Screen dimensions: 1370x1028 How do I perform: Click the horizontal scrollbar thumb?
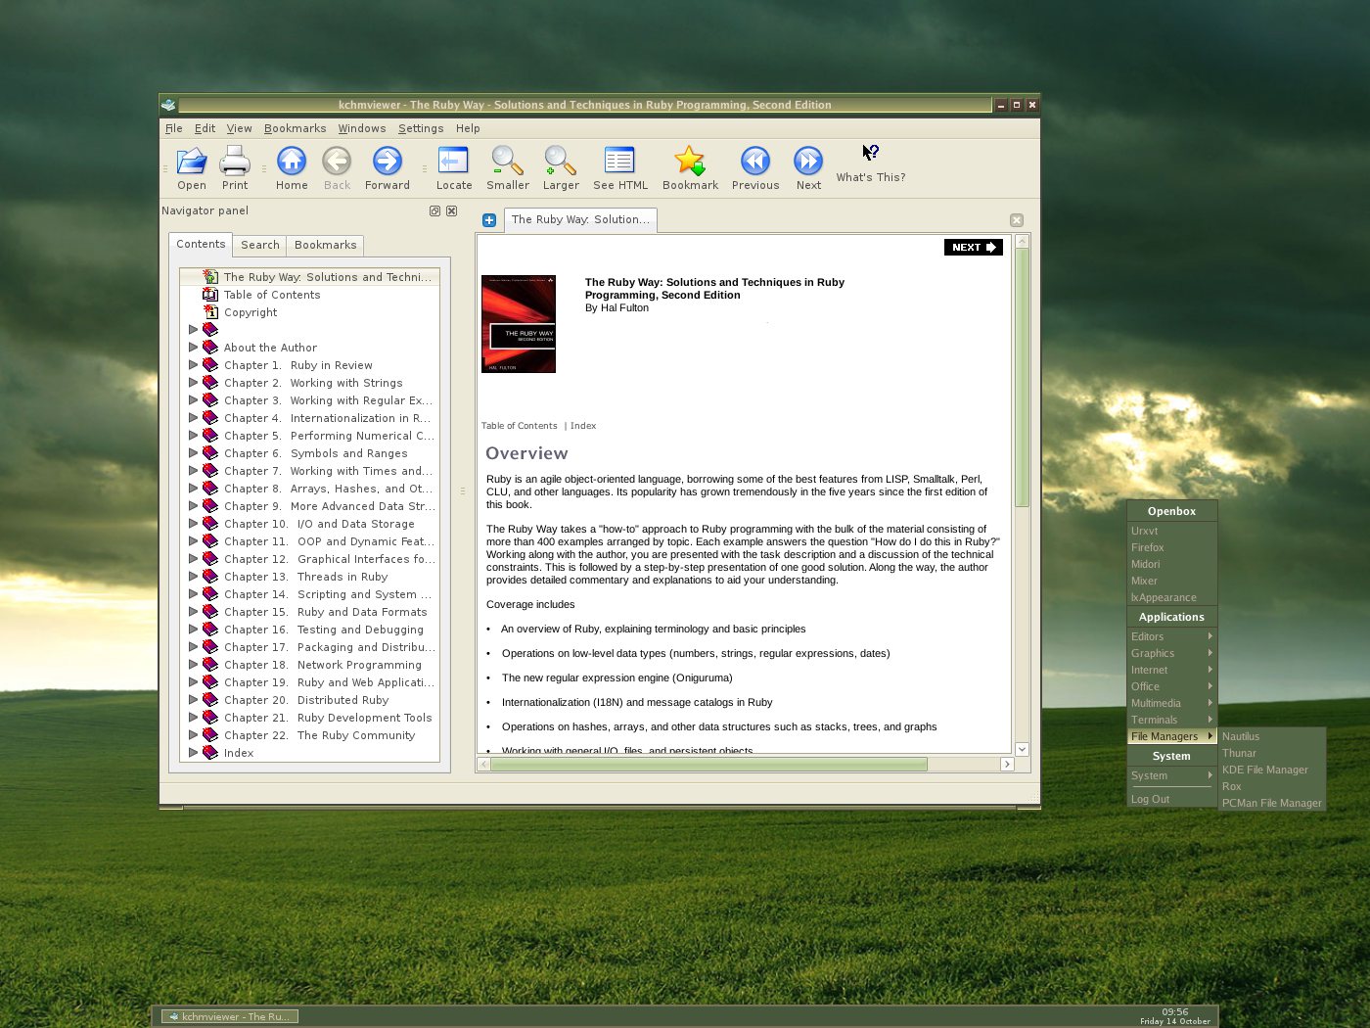pos(708,764)
